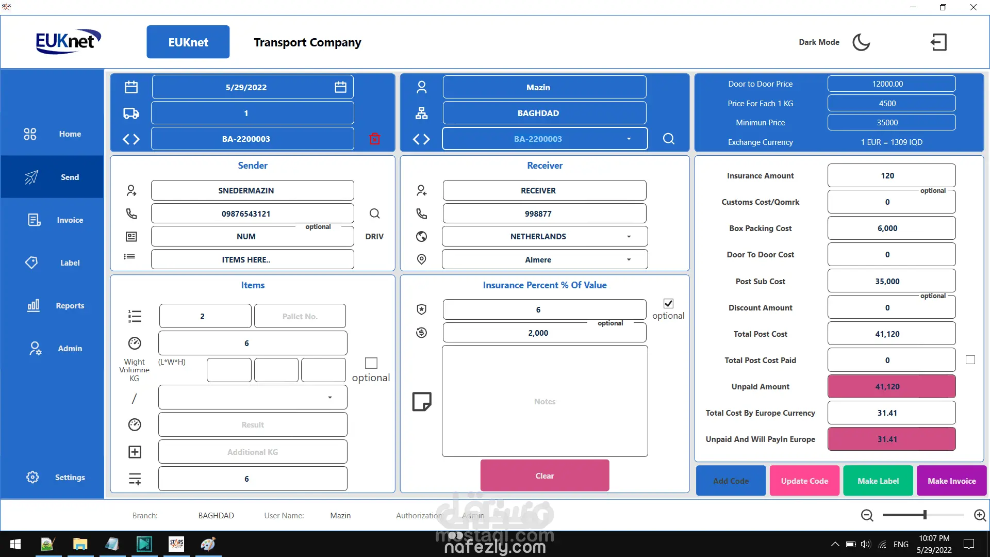Toggle Dark Mode moon icon
This screenshot has height=557, width=990.
click(861, 42)
